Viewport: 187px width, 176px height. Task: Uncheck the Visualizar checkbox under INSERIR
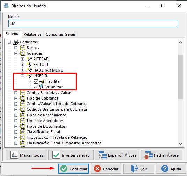(36, 87)
